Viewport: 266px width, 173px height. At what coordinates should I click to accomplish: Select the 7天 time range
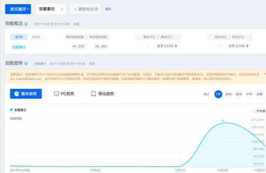(x=218, y=94)
